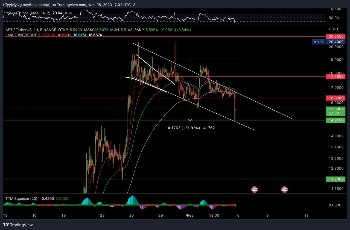Viewport: 350px width, 230px height.
Task: Click white EMA value 16.6574
Action: 95,35
